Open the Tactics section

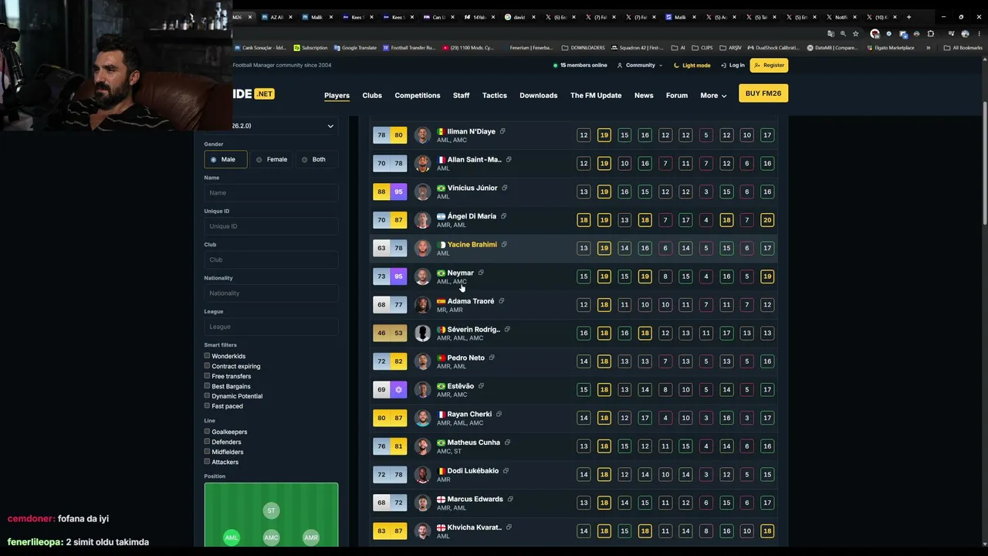point(495,96)
